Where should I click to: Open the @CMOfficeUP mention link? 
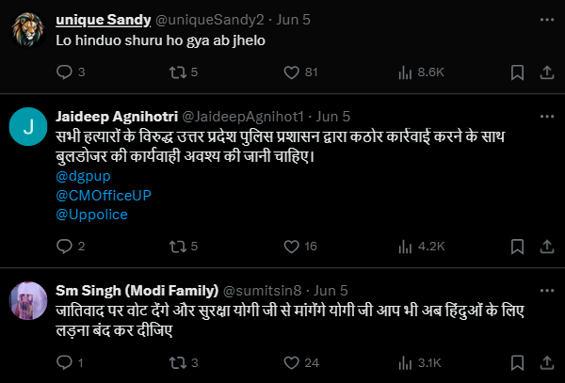coord(104,195)
